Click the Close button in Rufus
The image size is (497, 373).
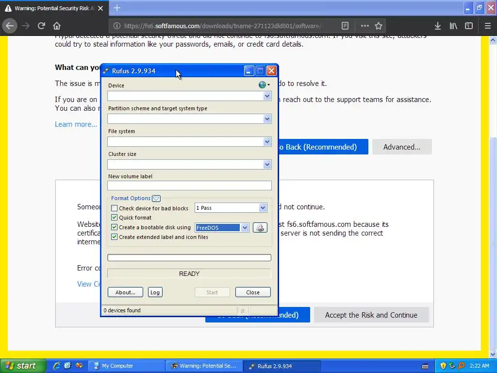click(253, 292)
